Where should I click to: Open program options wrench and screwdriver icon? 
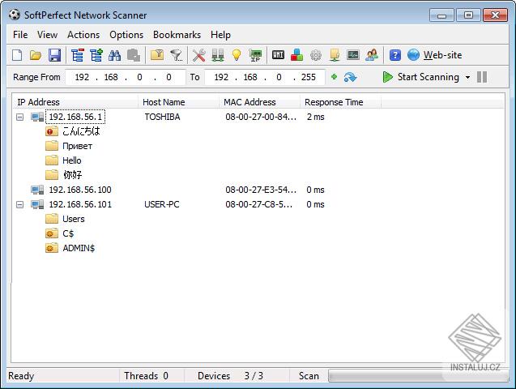pyautogui.click(x=198, y=55)
